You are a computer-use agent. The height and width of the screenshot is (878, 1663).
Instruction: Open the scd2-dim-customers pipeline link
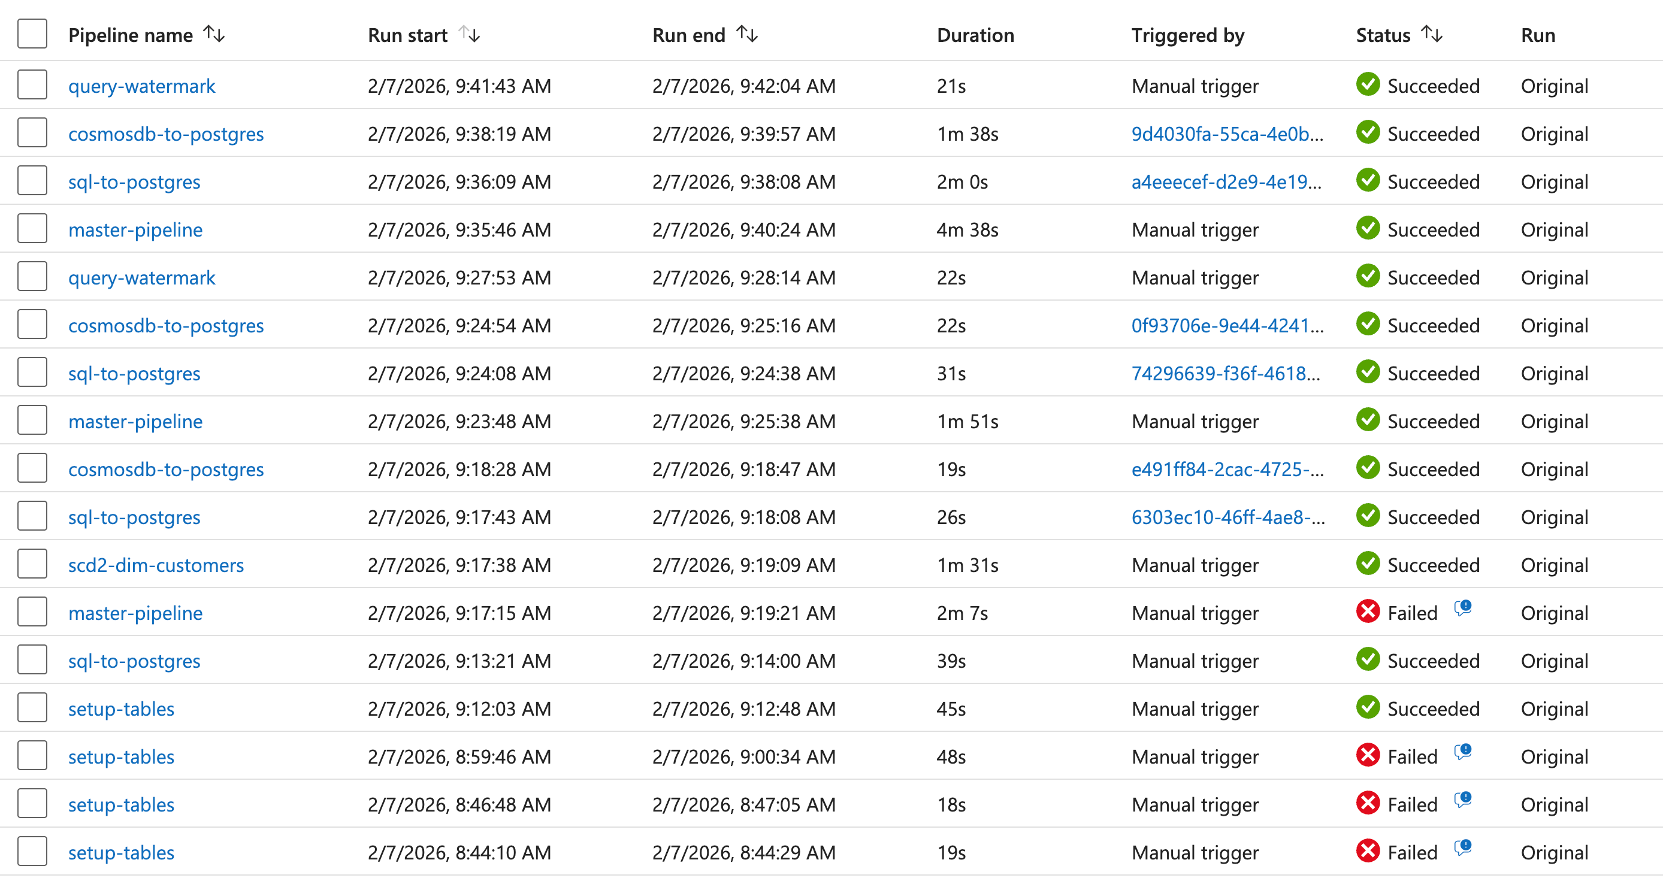click(x=156, y=565)
